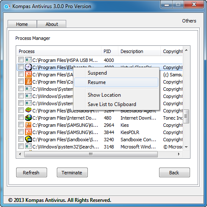Select the Microsoft Wind... description cell
This screenshot has height=207, width=207.
138,147
